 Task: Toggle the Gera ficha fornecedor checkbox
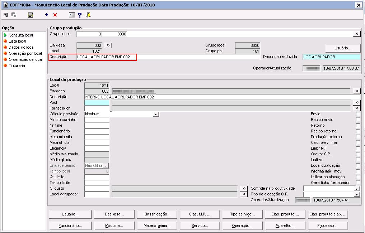point(358,183)
